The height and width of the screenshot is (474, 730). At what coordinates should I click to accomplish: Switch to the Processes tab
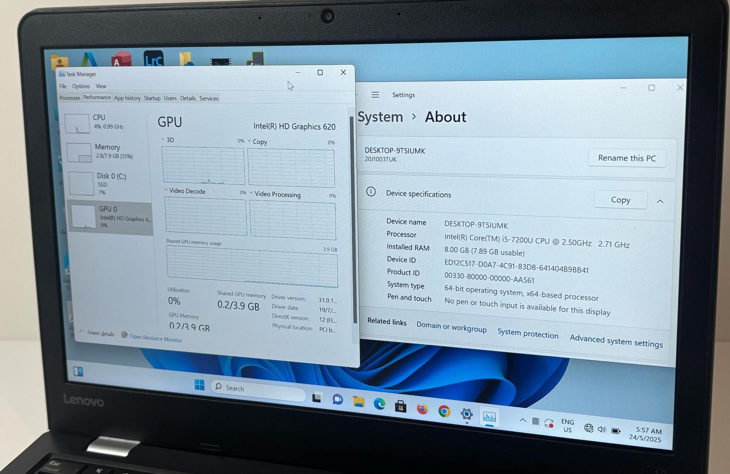(70, 98)
